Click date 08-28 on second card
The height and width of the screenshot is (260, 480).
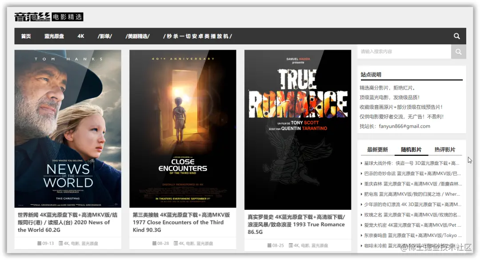(x=163, y=244)
